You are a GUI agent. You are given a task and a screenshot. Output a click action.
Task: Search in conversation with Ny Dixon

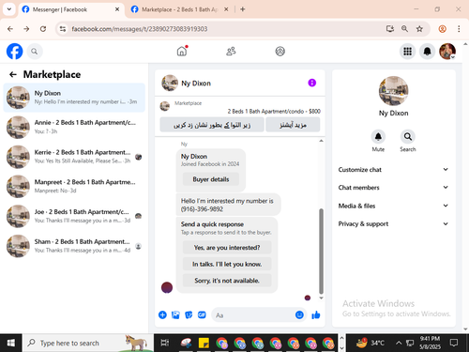[x=408, y=137]
